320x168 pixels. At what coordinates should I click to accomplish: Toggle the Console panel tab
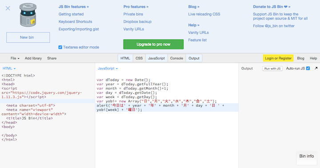(x=176, y=58)
